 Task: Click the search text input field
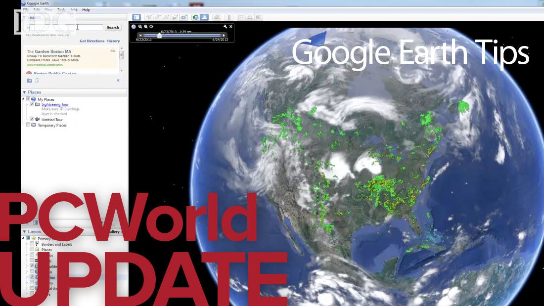point(65,27)
